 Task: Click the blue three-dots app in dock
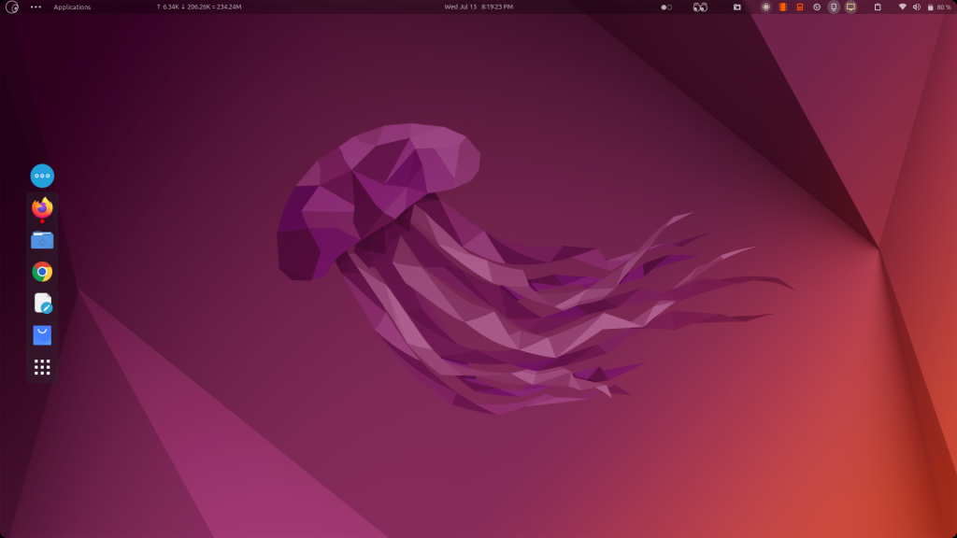[42, 176]
